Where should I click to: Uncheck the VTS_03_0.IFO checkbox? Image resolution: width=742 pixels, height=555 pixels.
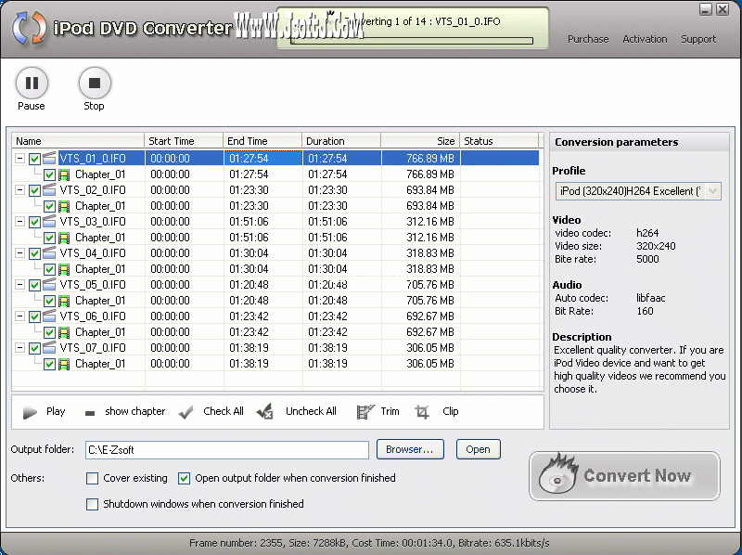pos(34,222)
